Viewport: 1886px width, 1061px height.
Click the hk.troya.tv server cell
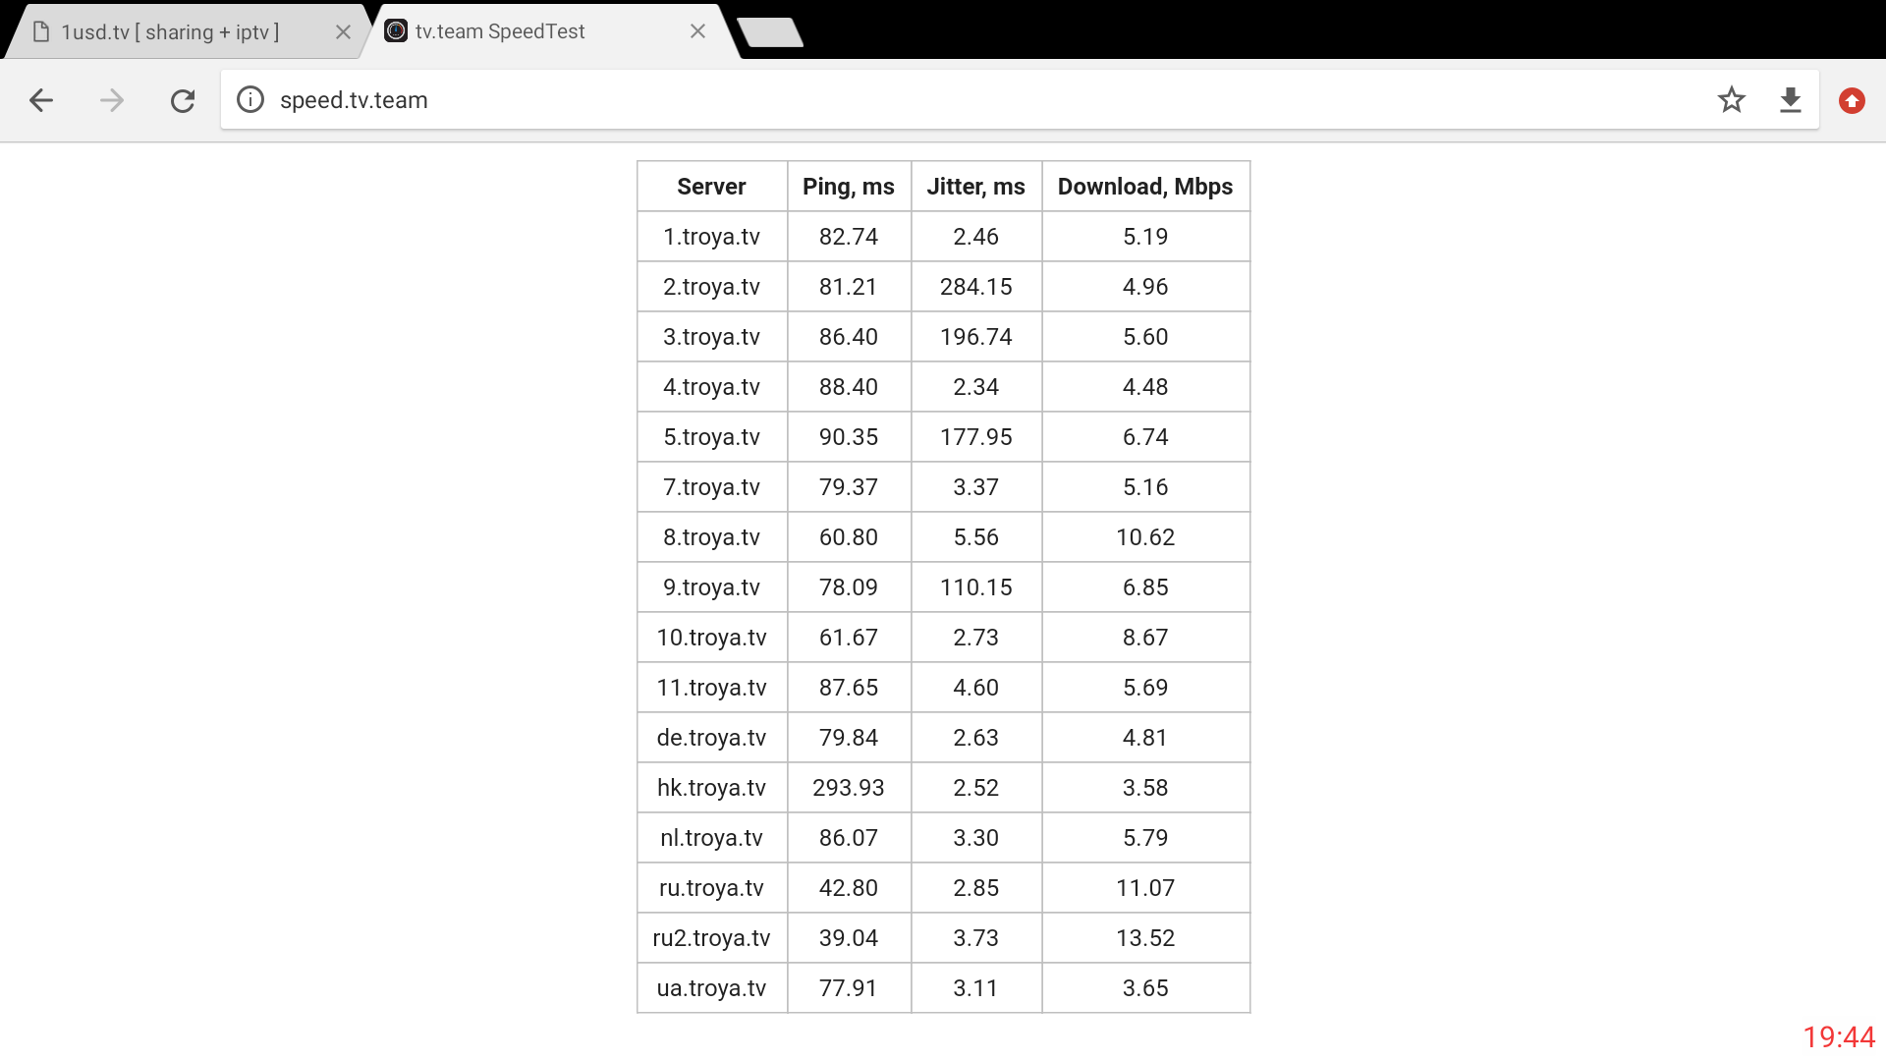click(x=711, y=788)
